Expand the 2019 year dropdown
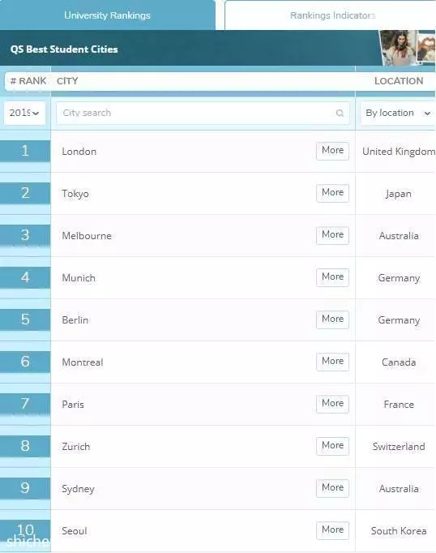436x553 pixels. [24, 113]
